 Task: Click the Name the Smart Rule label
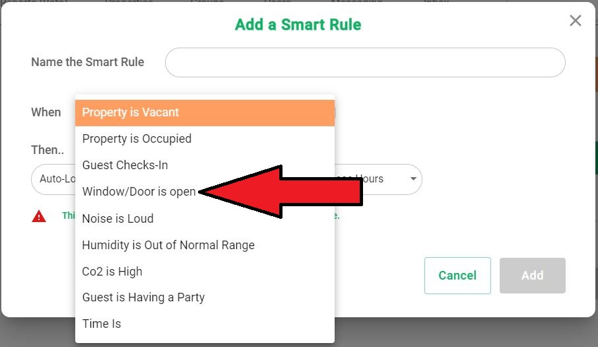[88, 62]
